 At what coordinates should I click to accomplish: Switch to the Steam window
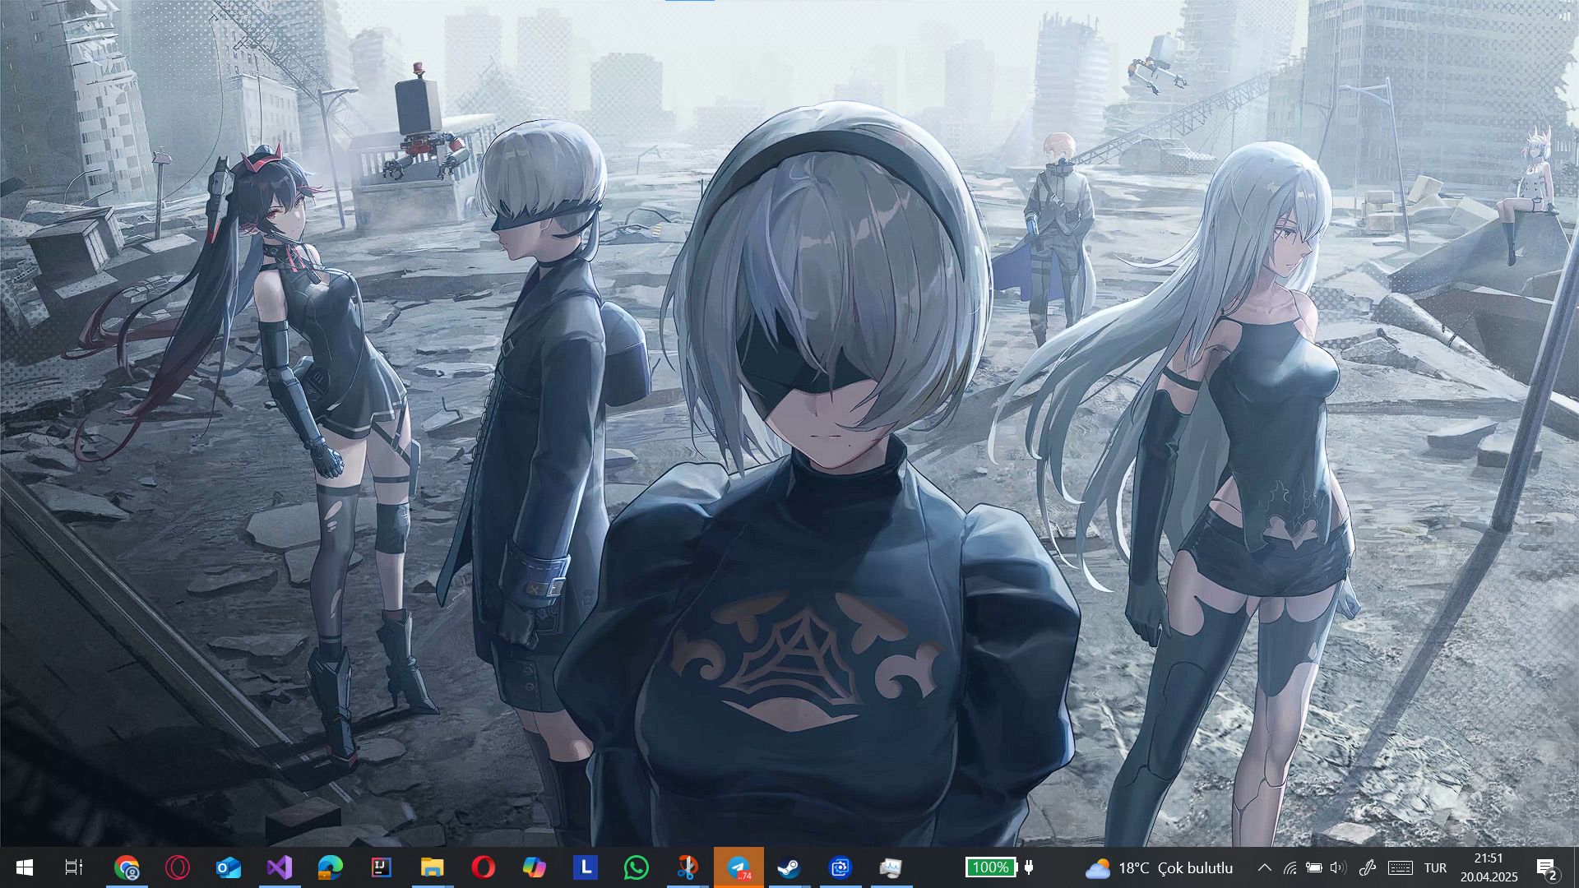click(x=789, y=867)
